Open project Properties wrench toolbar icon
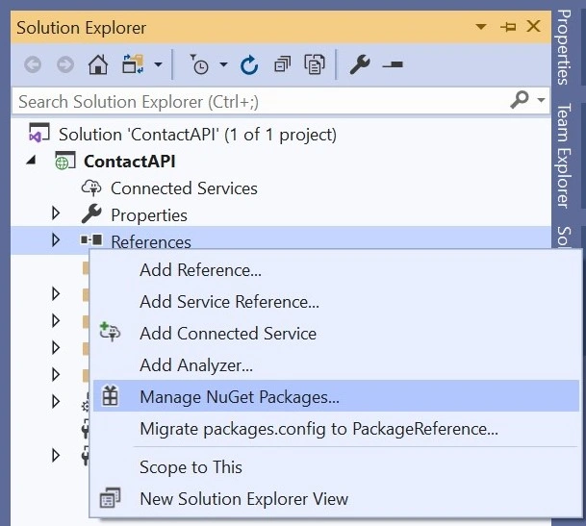Screen dimensions: 586x526 pos(360,64)
